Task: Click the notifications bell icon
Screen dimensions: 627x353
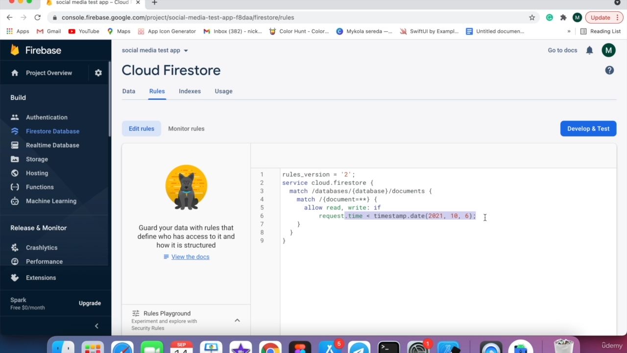Action: point(589,50)
